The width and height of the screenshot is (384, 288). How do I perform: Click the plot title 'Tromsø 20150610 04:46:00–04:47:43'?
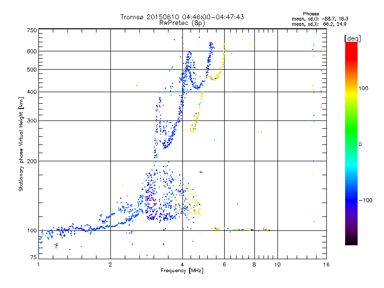182,17
